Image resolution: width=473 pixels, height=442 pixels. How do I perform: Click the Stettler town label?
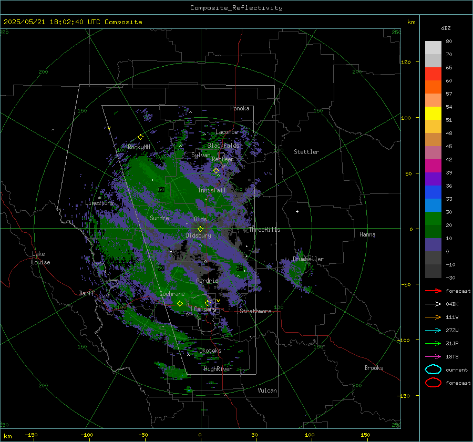[306, 152]
